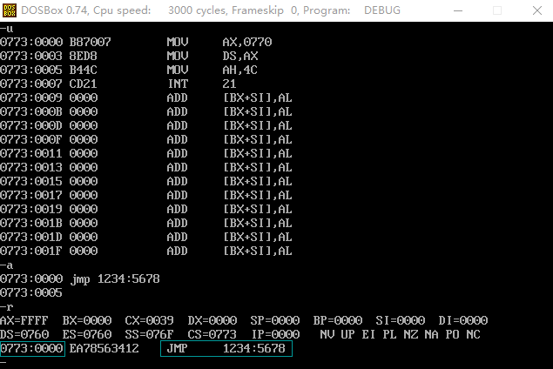Click address 0773:001B line
Screen dimensions: 553x369
click(146, 223)
